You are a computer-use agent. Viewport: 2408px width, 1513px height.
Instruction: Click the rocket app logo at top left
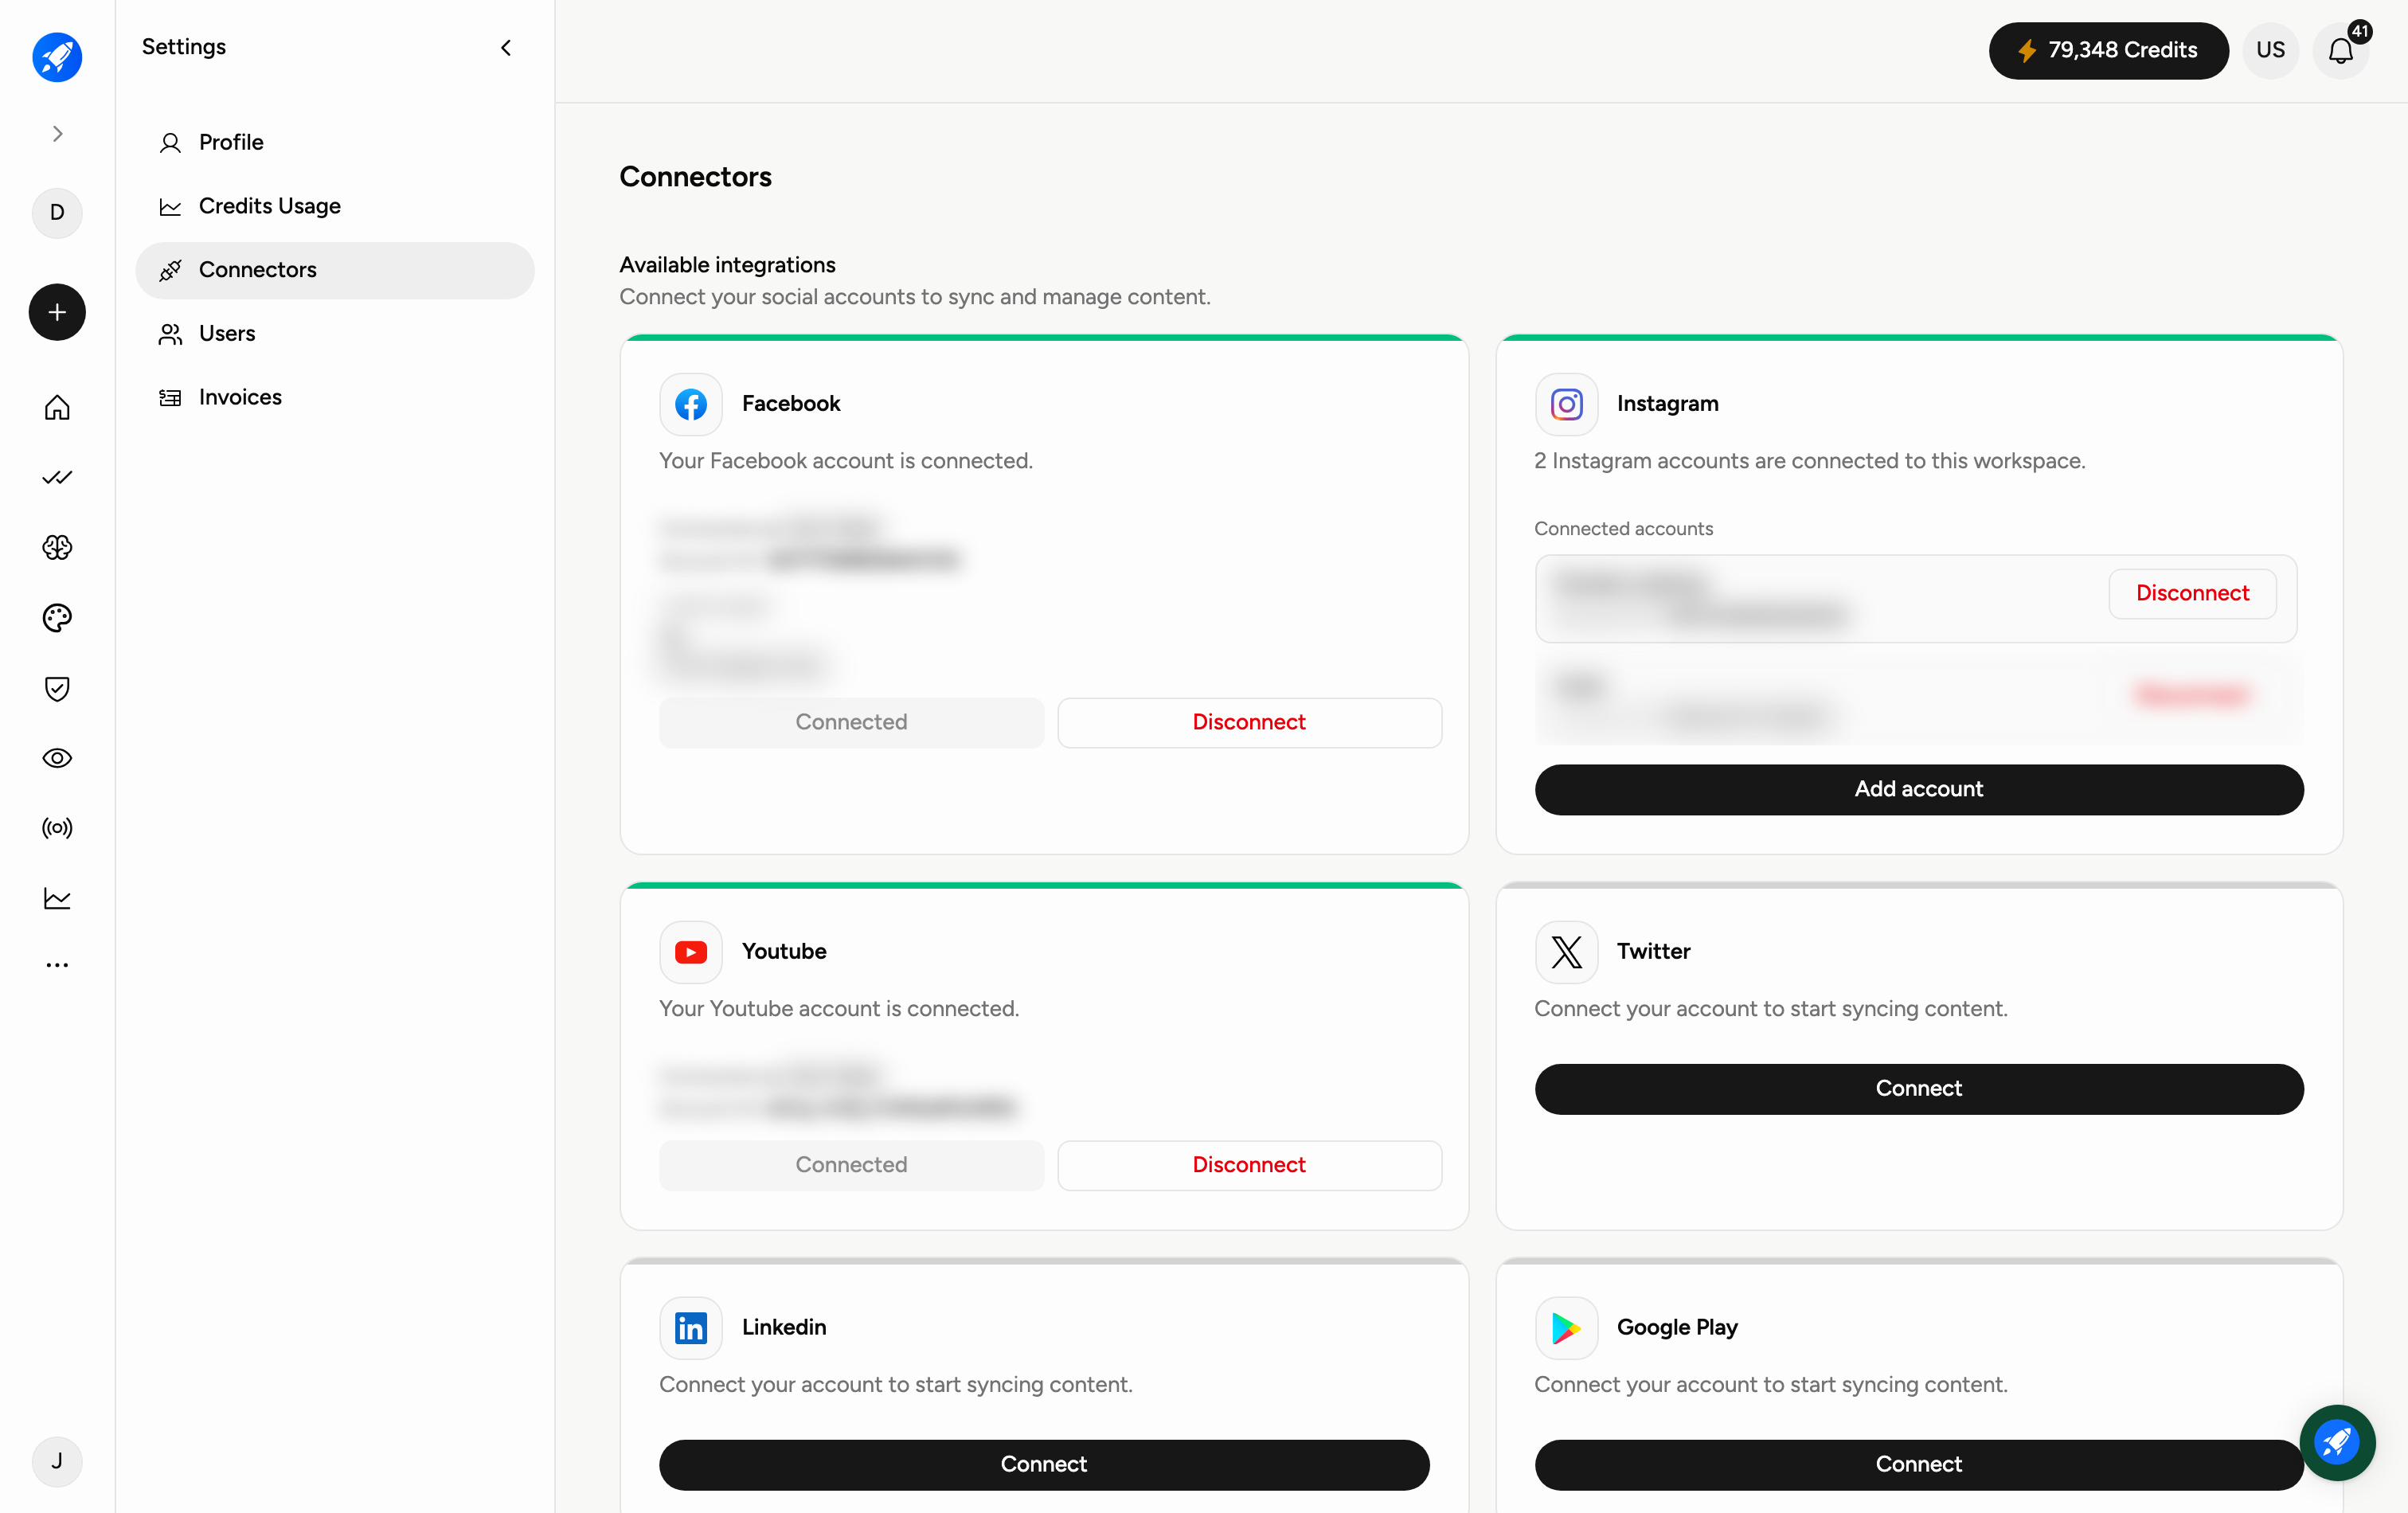pyautogui.click(x=57, y=57)
